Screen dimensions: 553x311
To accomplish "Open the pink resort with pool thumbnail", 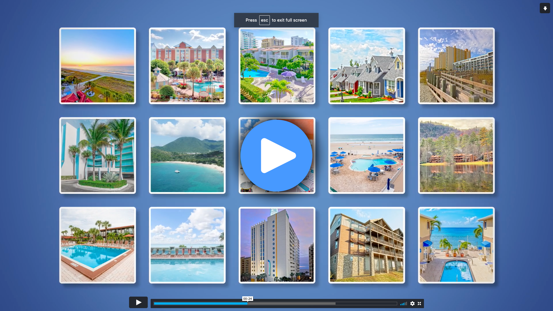I will click(x=187, y=66).
